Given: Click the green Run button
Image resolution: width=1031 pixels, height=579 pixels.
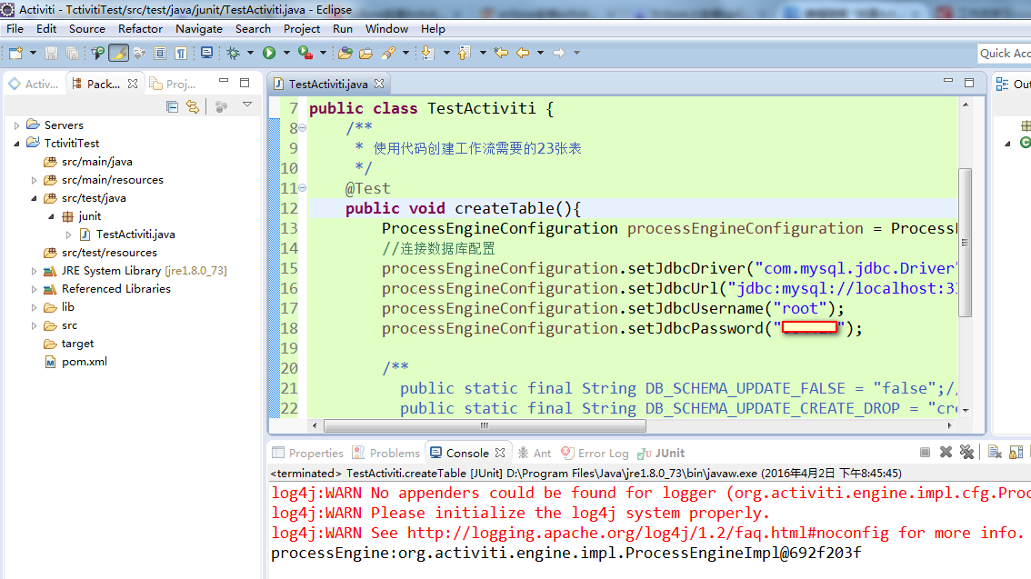Looking at the screenshot, I should pyautogui.click(x=269, y=53).
